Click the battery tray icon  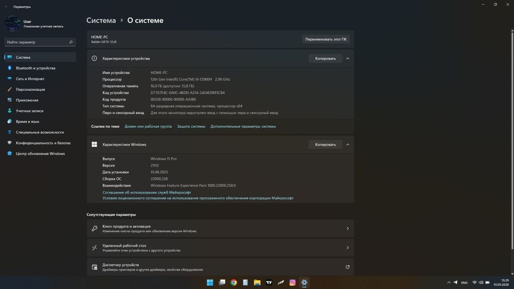pos(487,282)
